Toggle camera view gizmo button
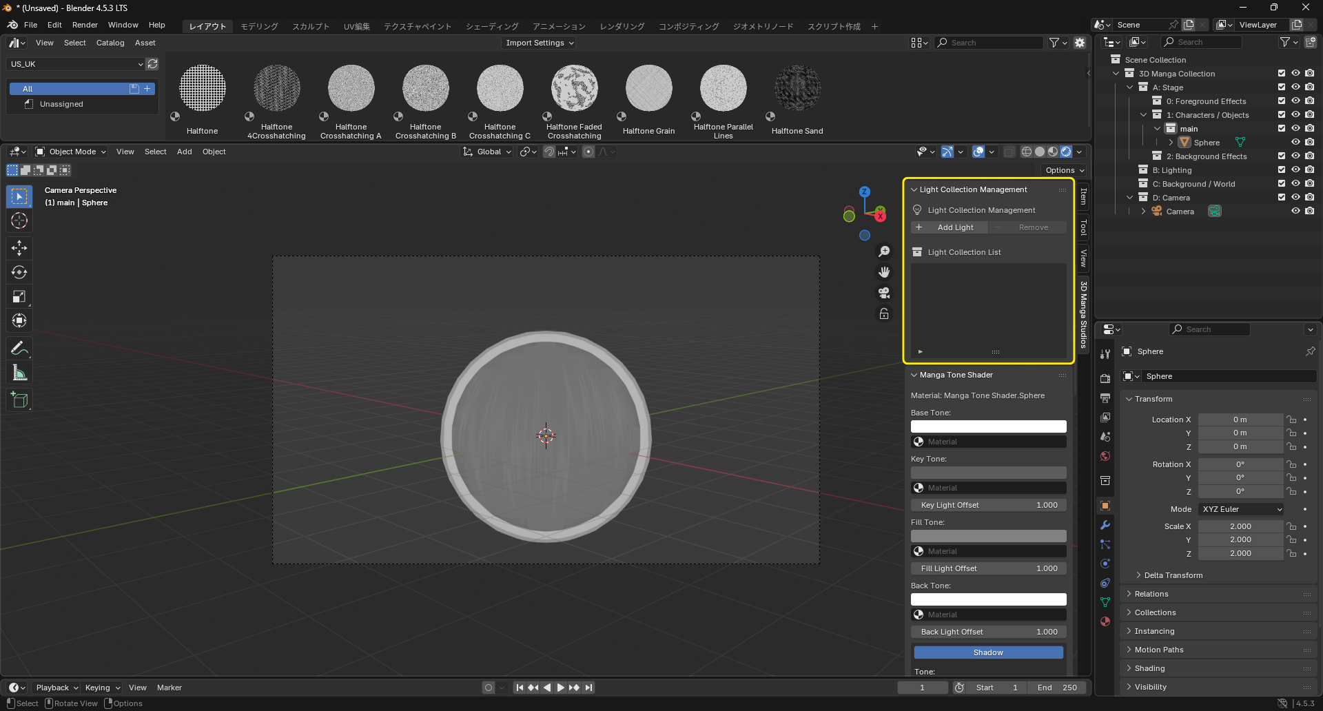Viewport: 1323px width, 711px height. point(884,293)
